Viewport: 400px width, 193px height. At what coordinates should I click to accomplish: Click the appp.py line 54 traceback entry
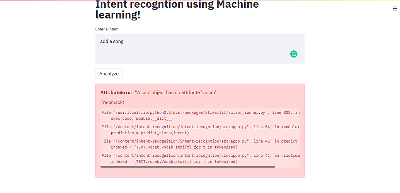click(x=201, y=127)
